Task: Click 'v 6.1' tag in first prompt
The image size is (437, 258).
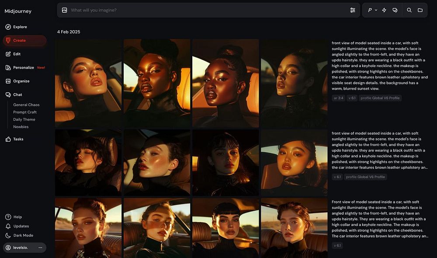Action: pyautogui.click(x=352, y=98)
